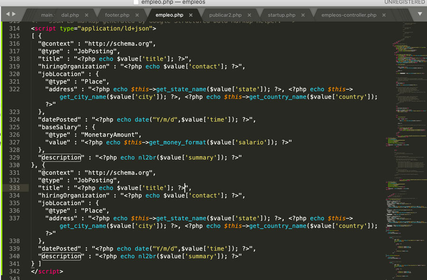
Task: Click line number 322 in the gutter
Action: pos(14,89)
